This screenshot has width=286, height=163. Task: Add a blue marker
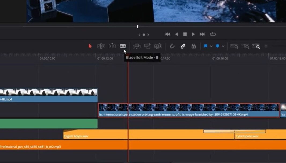[x=217, y=46]
